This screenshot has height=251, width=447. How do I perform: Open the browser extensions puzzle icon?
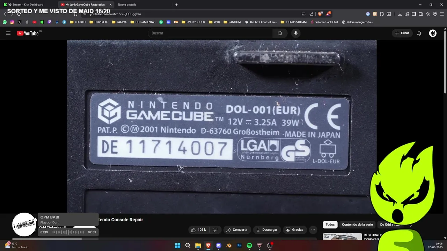tap(382, 14)
